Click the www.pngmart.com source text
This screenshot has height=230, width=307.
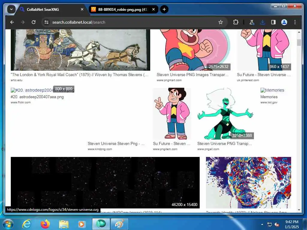click(169, 80)
